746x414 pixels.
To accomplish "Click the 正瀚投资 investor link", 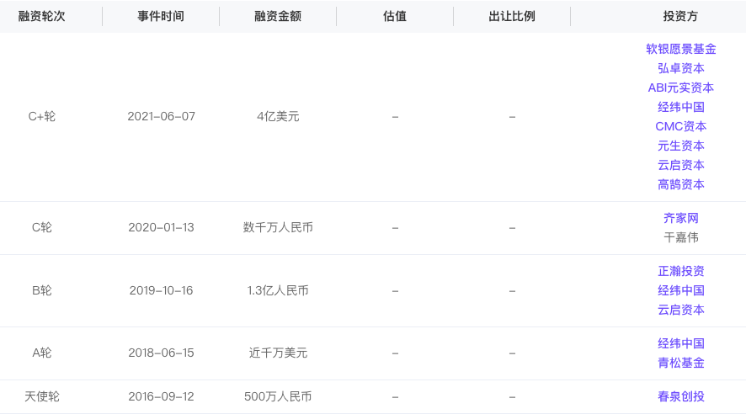I will tap(680, 271).
